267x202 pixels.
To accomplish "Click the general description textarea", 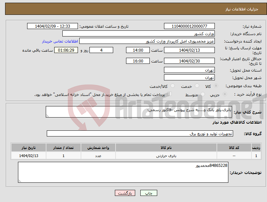I will [x=139, y=112].
